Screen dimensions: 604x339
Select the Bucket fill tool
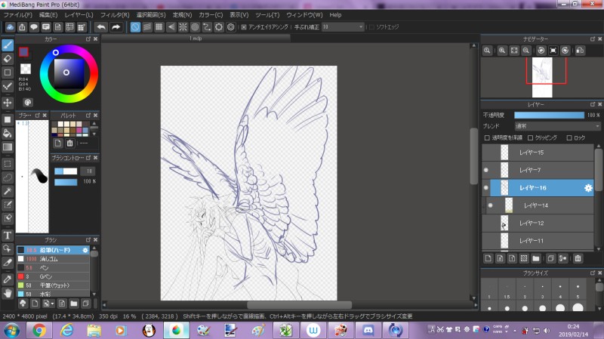click(x=8, y=133)
